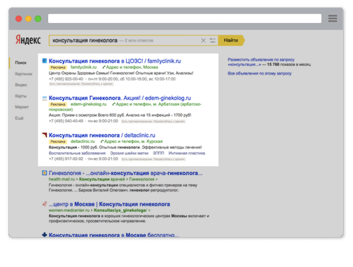Image resolution: width=353 pixels, height=267 pixels.
Task: Open ad title Консультация Гинеколога. Акция!
Action: point(120,98)
